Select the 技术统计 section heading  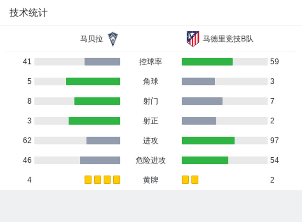29,13
